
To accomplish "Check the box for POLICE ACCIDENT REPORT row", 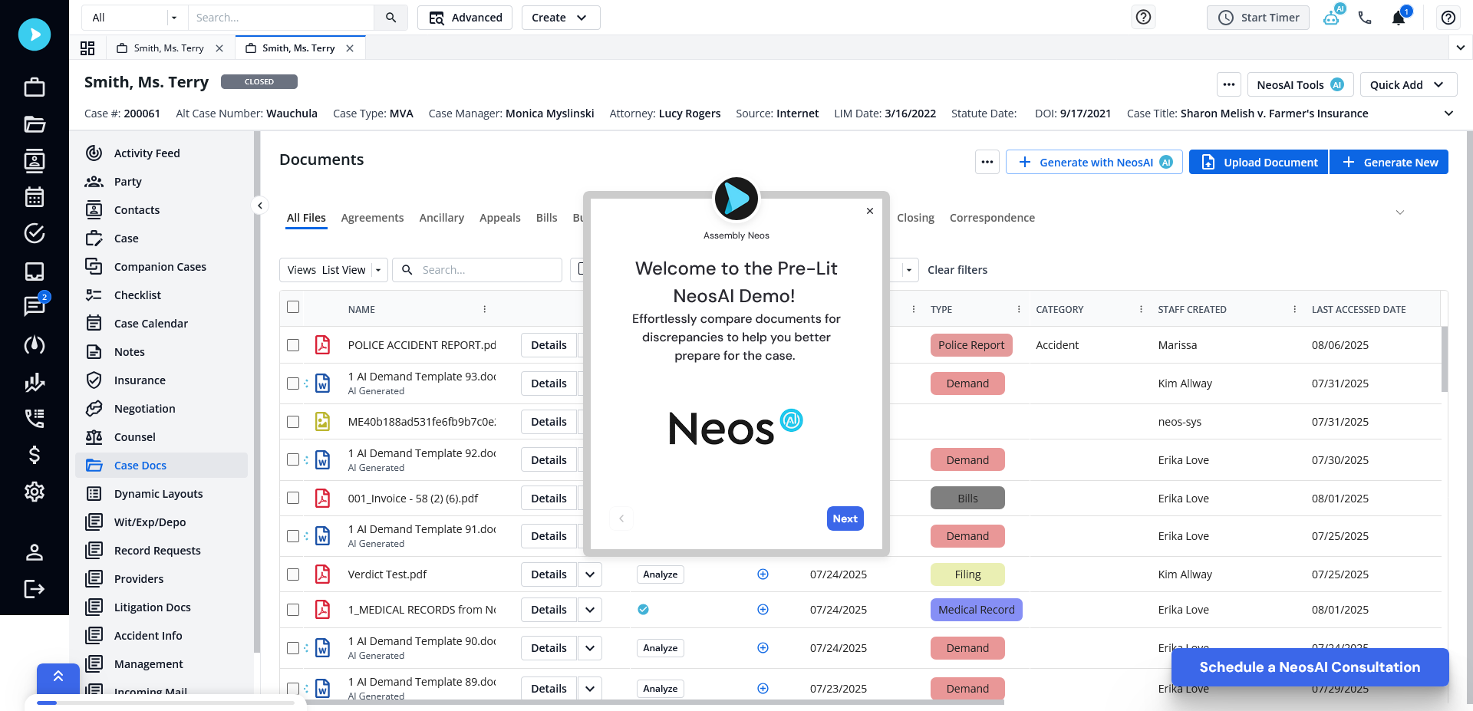I will click(293, 345).
